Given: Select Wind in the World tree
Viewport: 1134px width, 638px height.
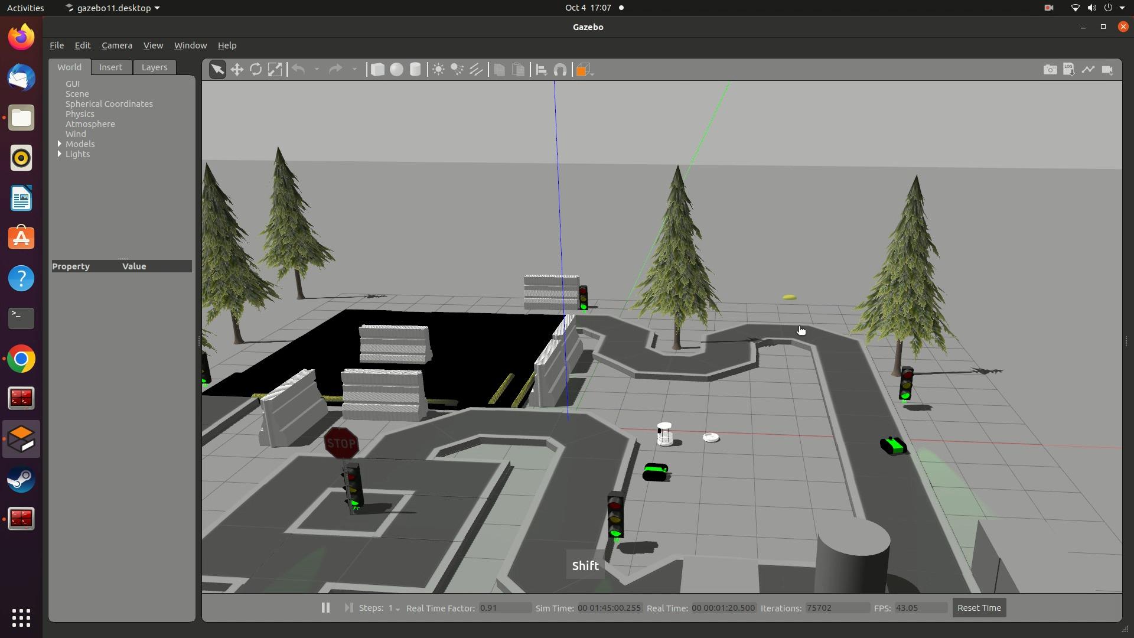Looking at the screenshot, I should pyautogui.click(x=76, y=134).
